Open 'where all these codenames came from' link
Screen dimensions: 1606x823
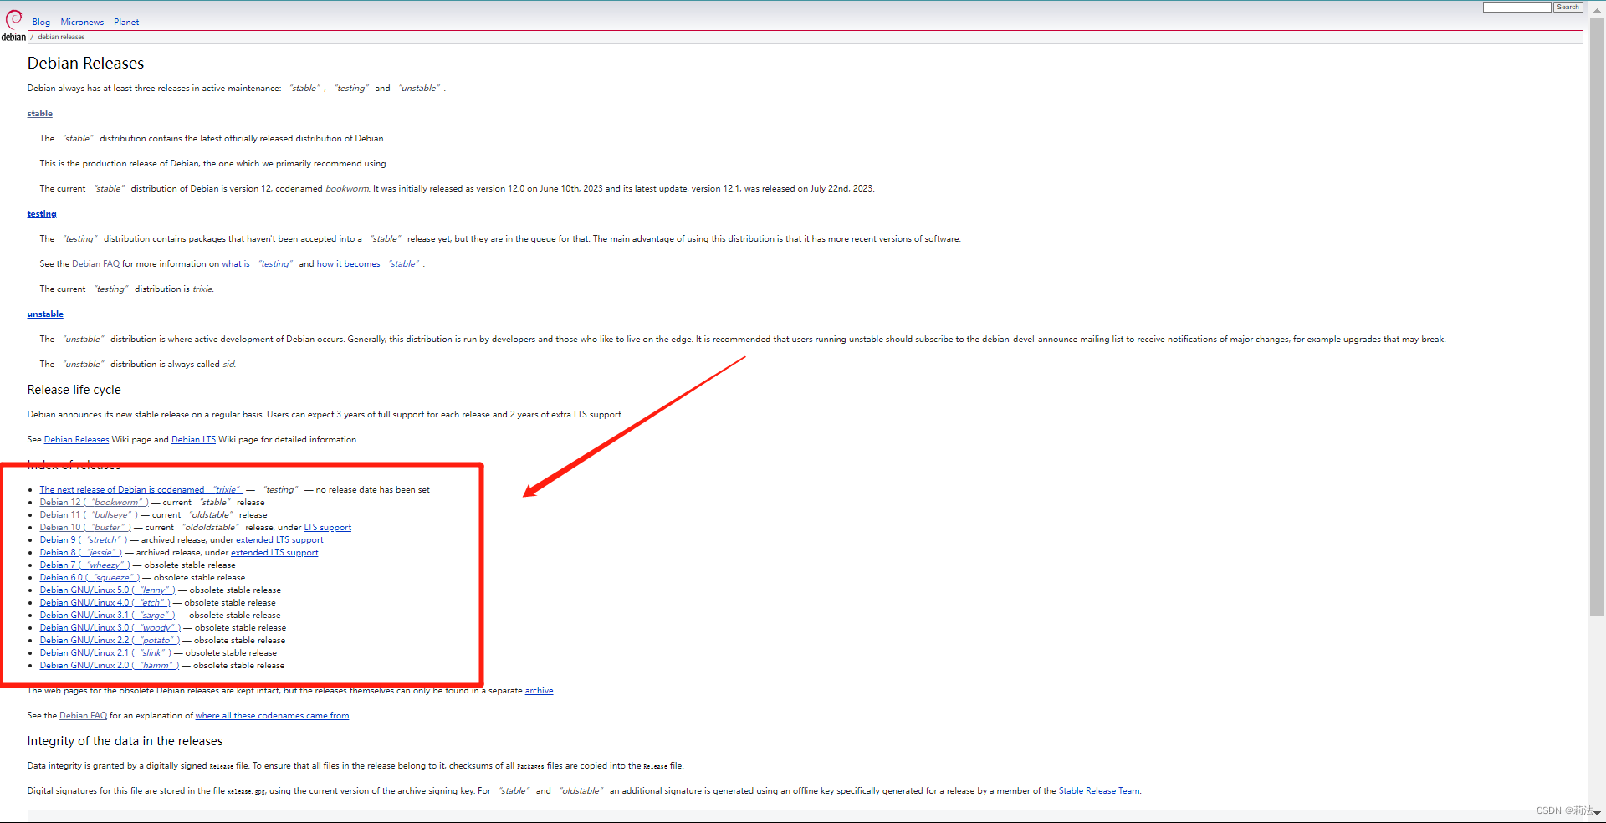click(x=273, y=716)
